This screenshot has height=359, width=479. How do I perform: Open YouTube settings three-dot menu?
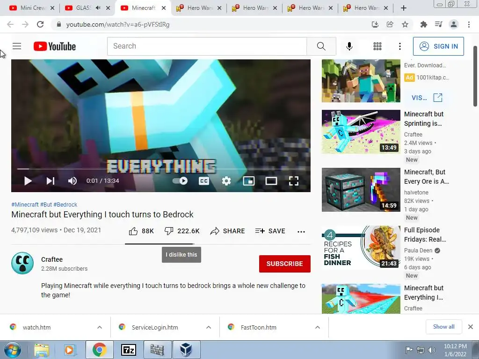click(399, 46)
